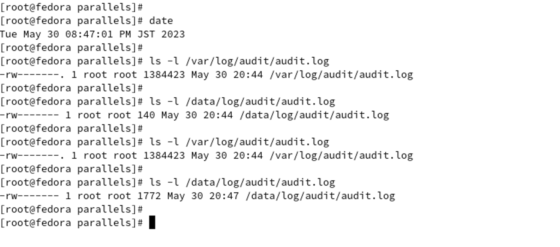Click the file size 1384423 in first listing
Image resolution: width=560 pixels, height=247 pixels.
tap(164, 74)
